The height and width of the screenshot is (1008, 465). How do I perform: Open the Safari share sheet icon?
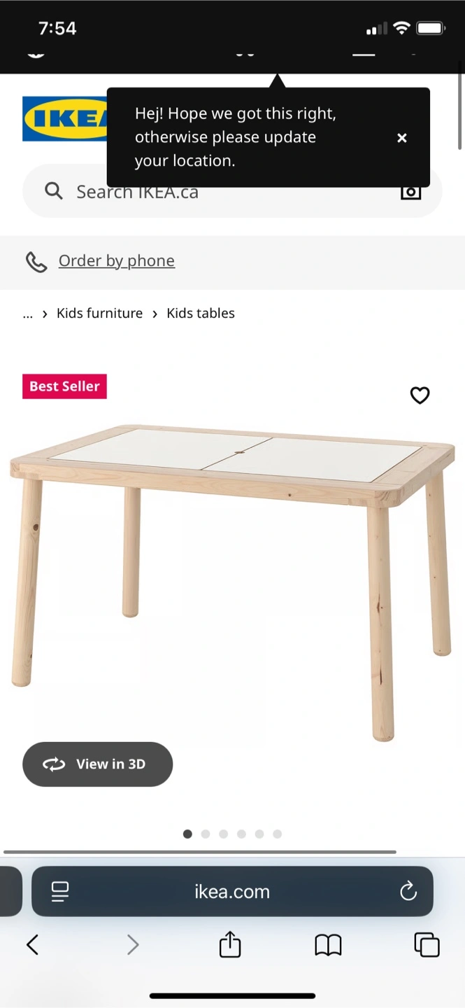pyautogui.click(x=230, y=944)
